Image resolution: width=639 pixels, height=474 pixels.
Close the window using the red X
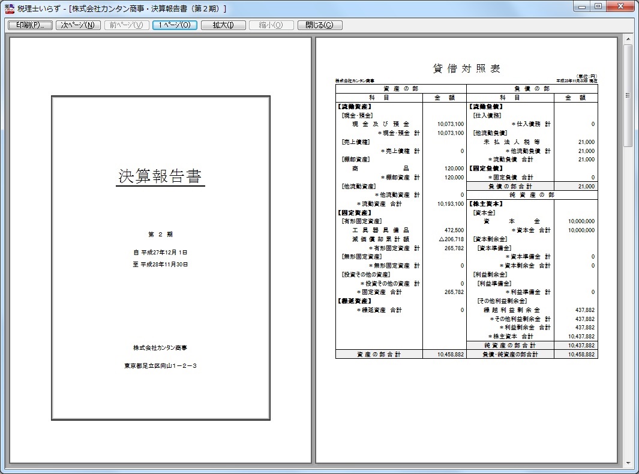620,6
